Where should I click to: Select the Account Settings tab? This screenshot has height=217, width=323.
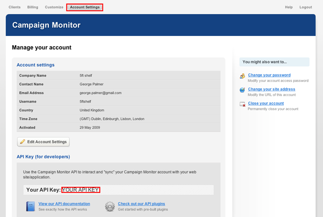(84, 7)
